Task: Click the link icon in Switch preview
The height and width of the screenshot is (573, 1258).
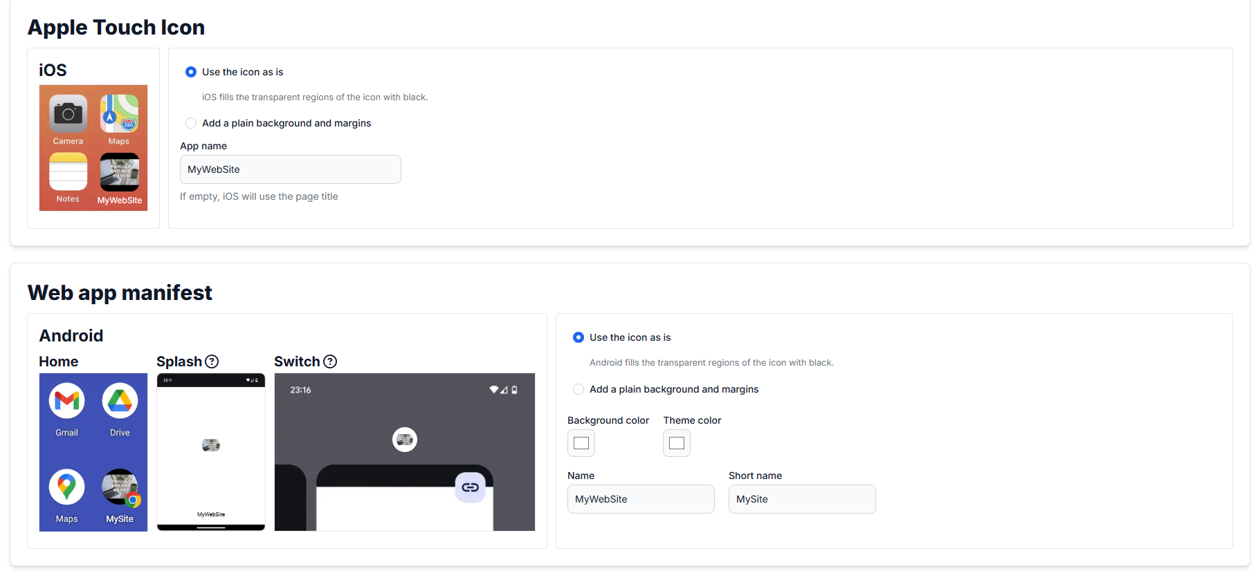Action: [x=471, y=487]
